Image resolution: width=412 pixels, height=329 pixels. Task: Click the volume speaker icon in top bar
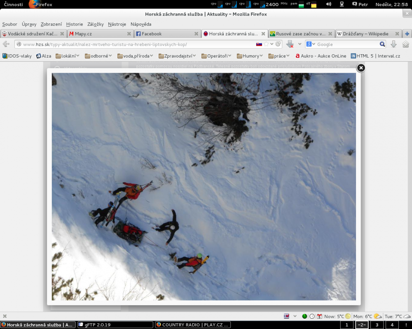328,5
